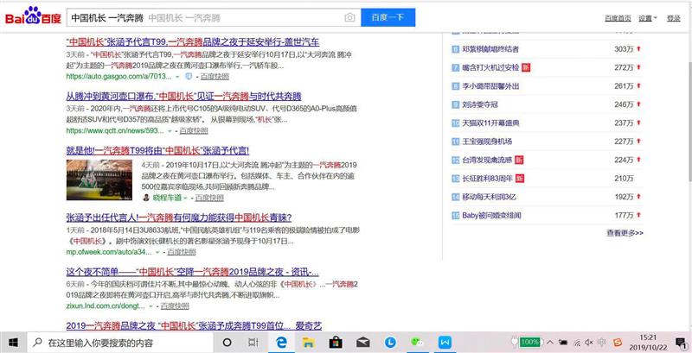This screenshot has width=692, height=353.
Task: Expand arrow next to 晓程车道 source
Action: [185, 198]
